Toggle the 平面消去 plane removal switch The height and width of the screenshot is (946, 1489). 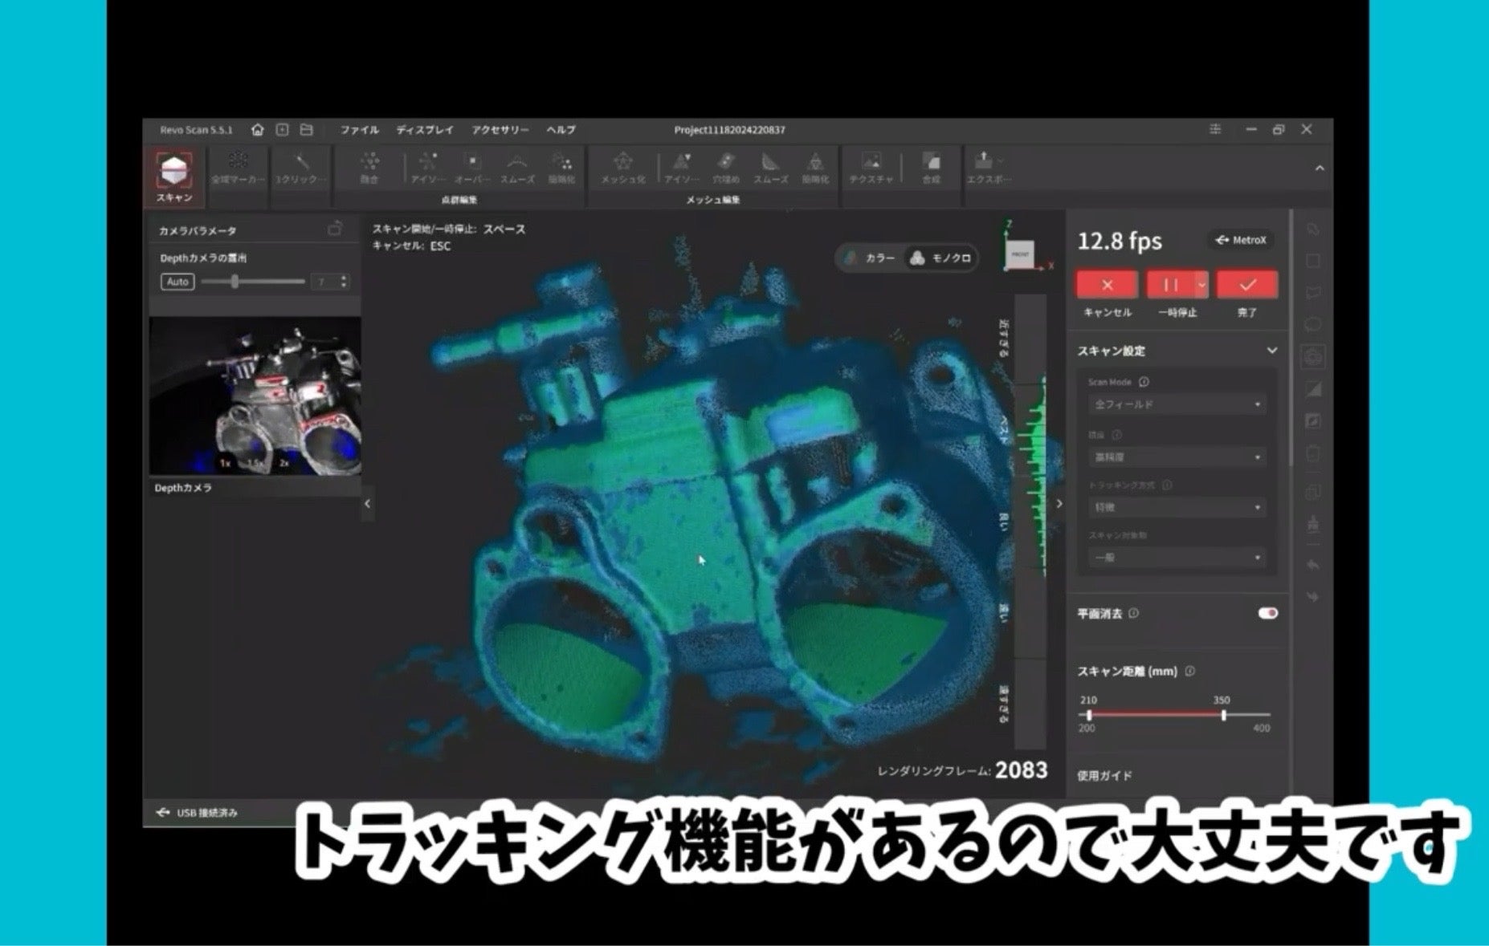(x=1267, y=613)
